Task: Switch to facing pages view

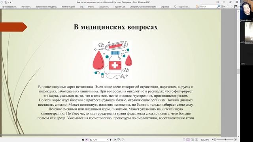Action: [192, 140]
